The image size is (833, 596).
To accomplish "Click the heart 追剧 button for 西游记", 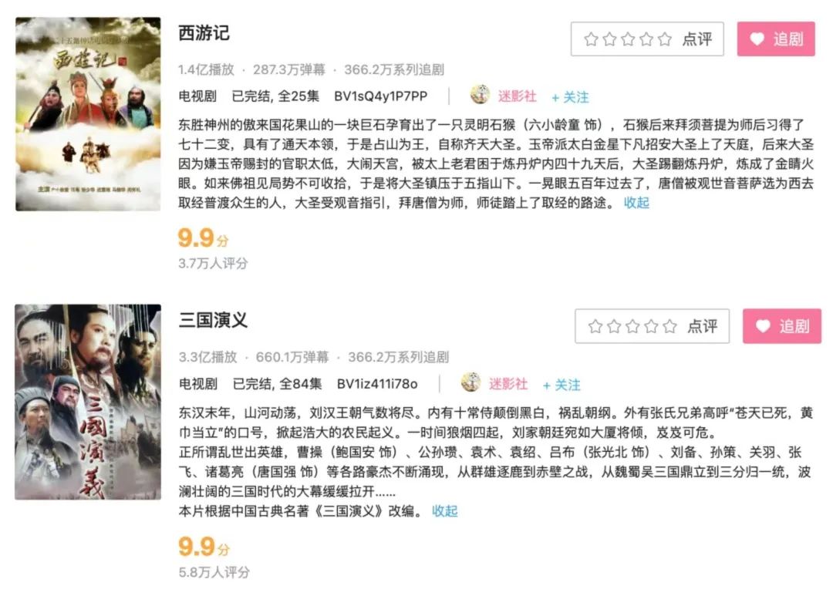I will point(776,39).
